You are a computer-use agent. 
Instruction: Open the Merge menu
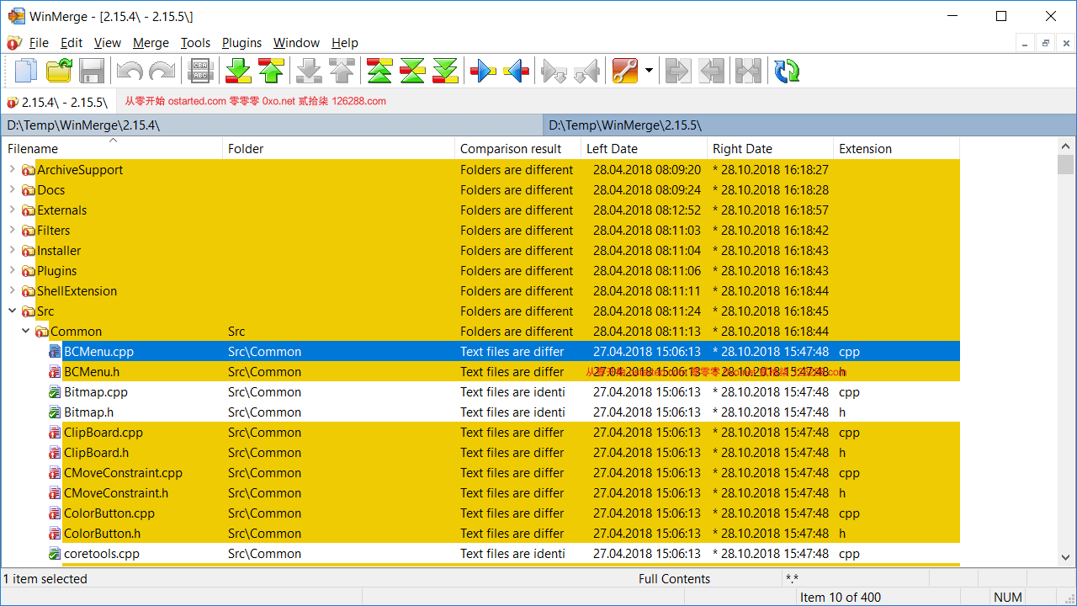coord(151,43)
